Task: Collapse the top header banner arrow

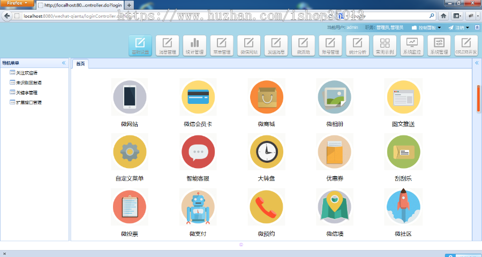Action: pos(477,27)
